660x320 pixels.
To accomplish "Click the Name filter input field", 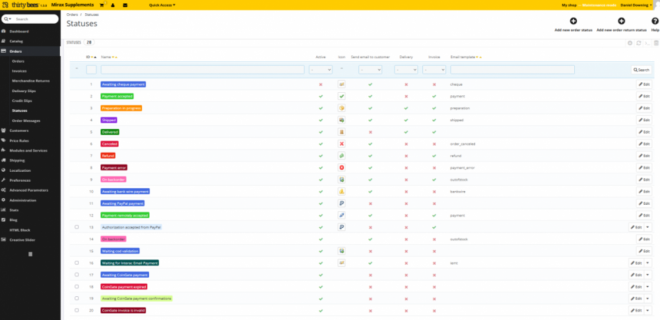I will (202, 69).
